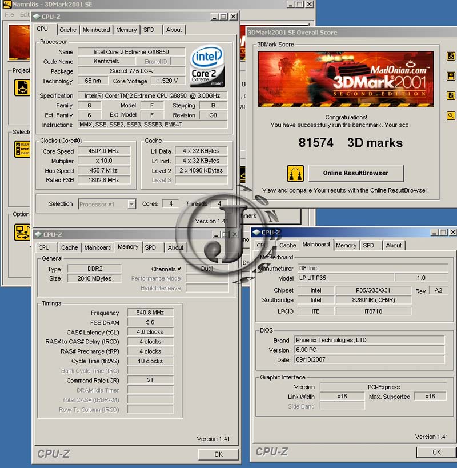
Task: Click the 3DMark2001 Second Edition banner image
Action: point(346,79)
